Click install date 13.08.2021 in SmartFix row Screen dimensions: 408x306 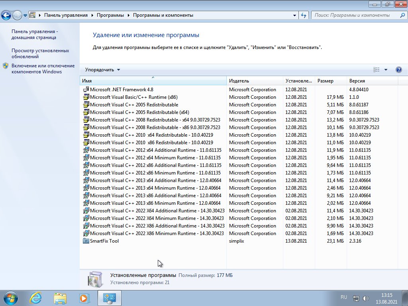pyautogui.click(x=296, y=241)
